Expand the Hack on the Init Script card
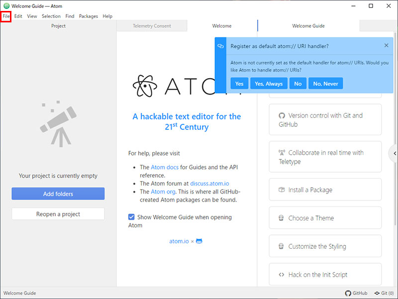The width and height of the screenshot is (398, 299). 325,275
